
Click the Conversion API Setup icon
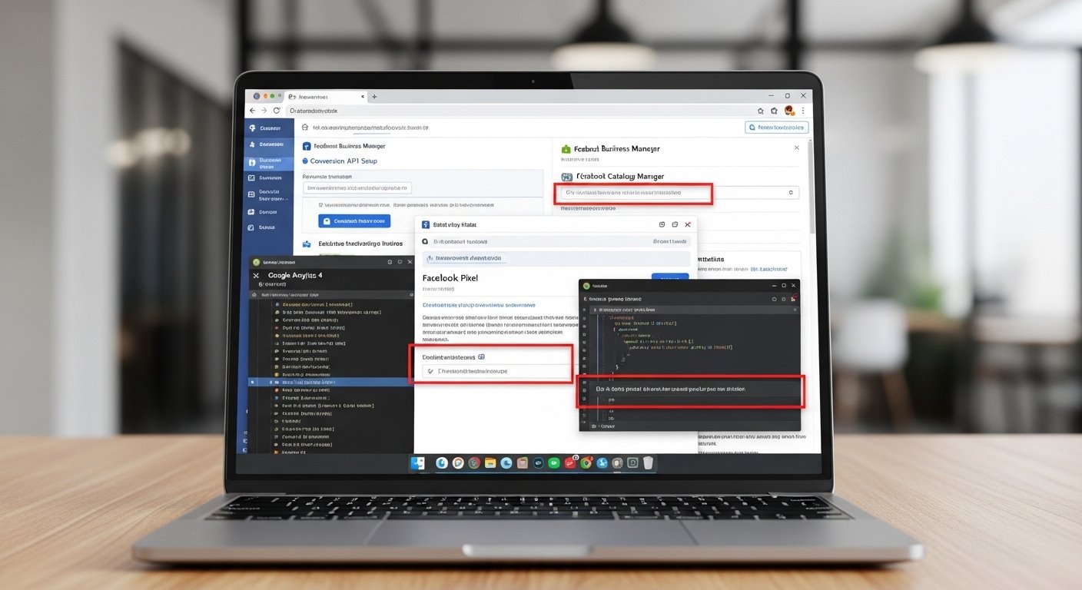click(306, 161)
